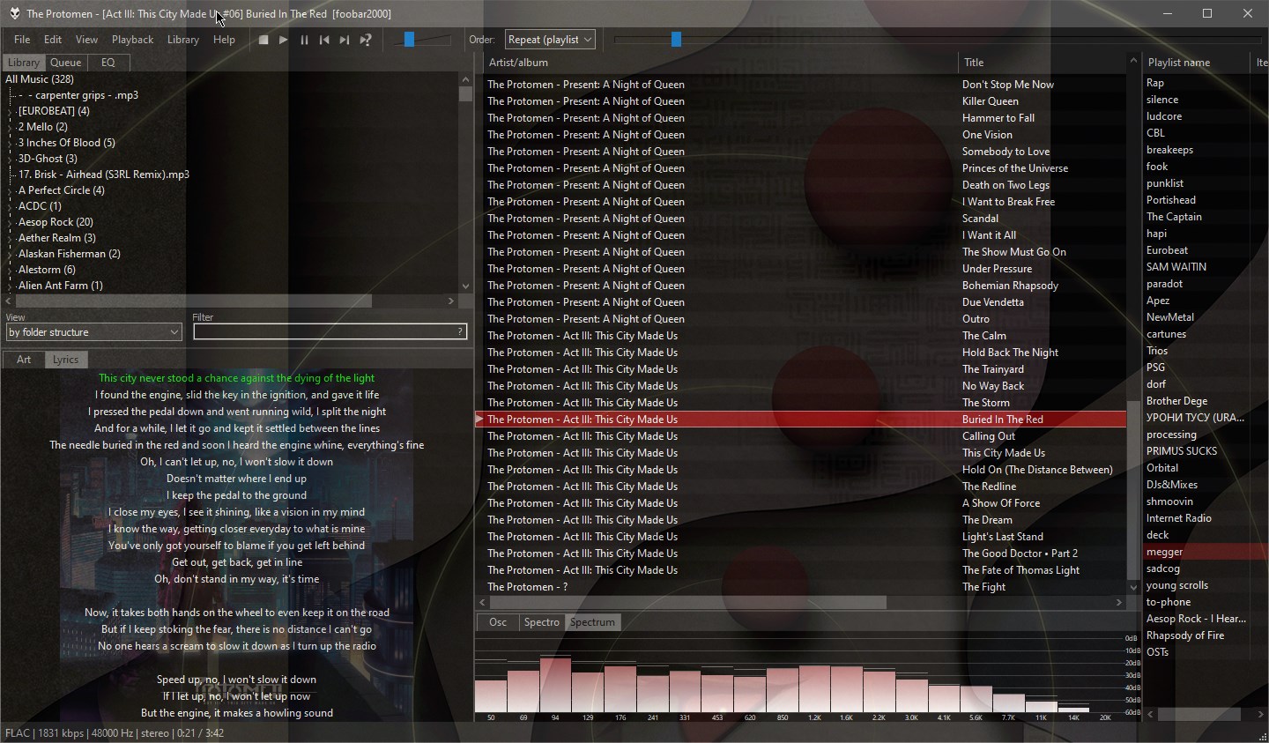Screen dimensions: 1269x743
Task: Expand the Alestorm folder
Action: pos(10,270)
